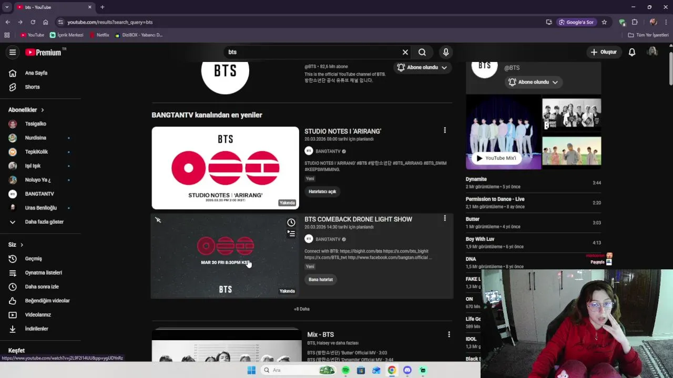Open Abone olundu dropdown in right panel
Viewport: 673px width, 378px height.
click(x=533, y=82)
